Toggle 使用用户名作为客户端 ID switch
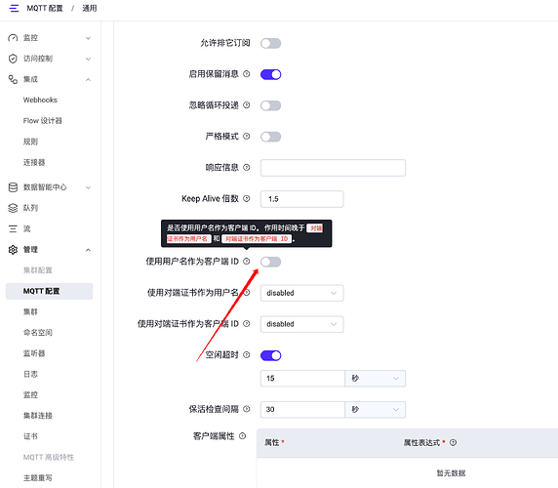 [x=271, y=262]
